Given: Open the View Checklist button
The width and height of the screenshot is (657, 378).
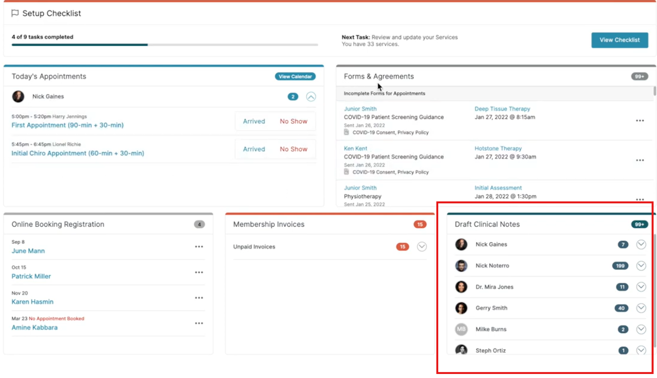Looking at the screenshot, I should 619,40.
